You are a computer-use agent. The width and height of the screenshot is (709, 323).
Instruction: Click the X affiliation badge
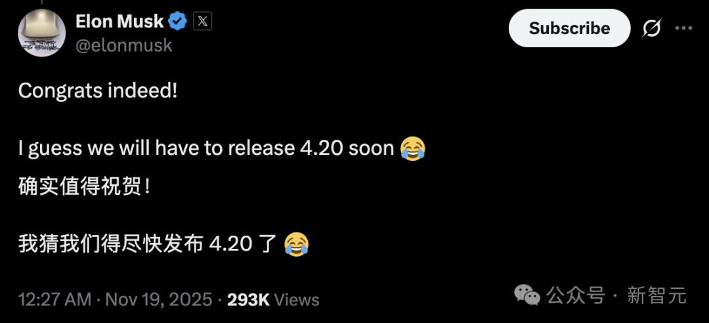click(x=203, y=22)
